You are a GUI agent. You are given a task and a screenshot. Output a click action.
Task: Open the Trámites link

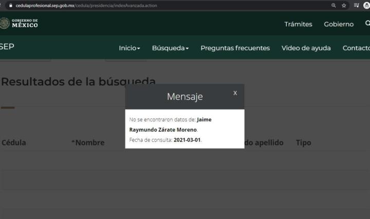pos(298,24)
